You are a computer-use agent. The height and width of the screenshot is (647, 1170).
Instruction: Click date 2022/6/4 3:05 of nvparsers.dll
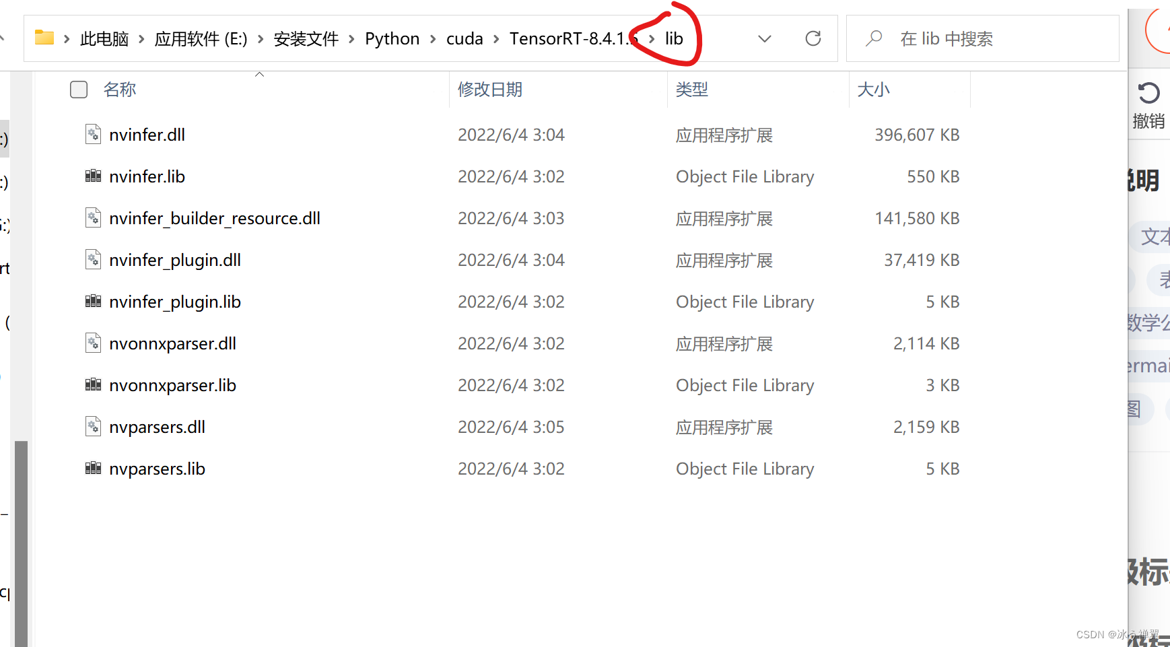pyautogui.click(x=511, y=427)
